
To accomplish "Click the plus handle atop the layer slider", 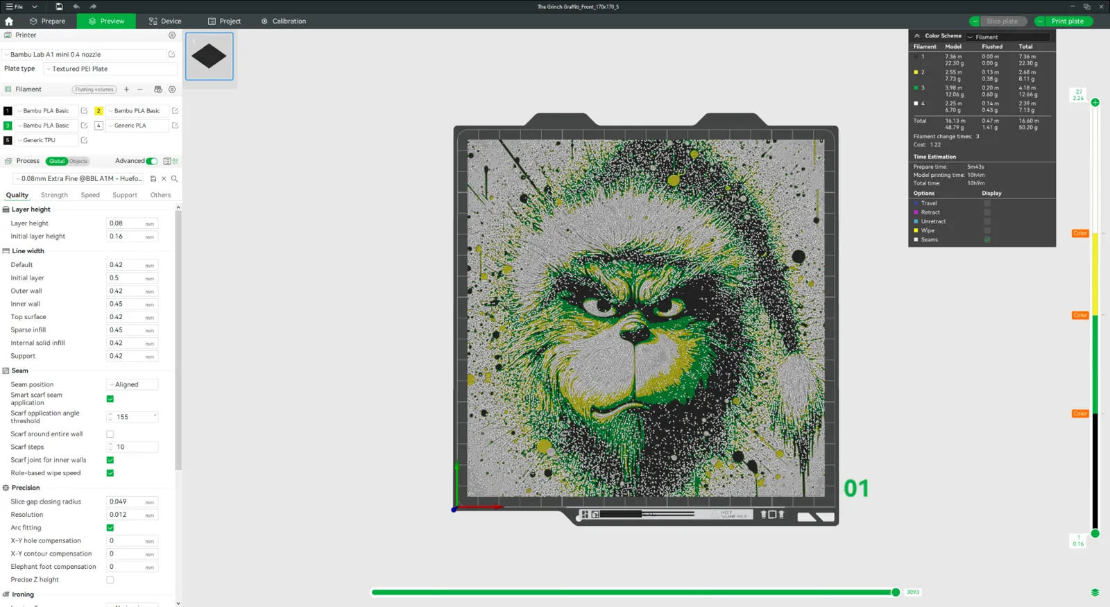I will click(1095, 103).
